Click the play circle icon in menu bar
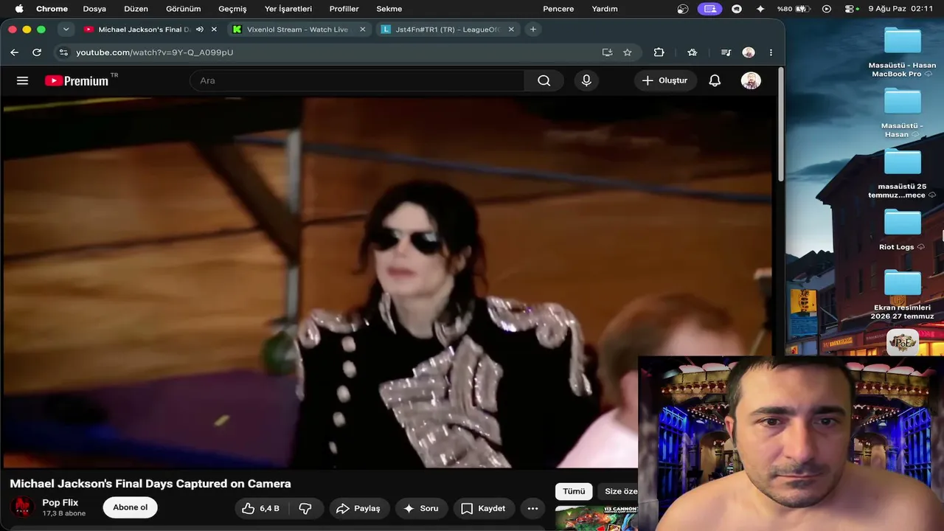 click(x=827, y=9)
